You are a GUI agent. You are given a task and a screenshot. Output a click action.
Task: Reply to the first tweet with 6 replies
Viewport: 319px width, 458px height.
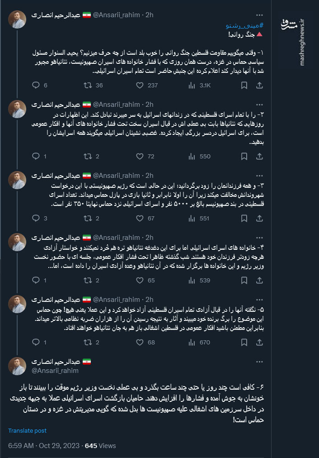point(36,85)
